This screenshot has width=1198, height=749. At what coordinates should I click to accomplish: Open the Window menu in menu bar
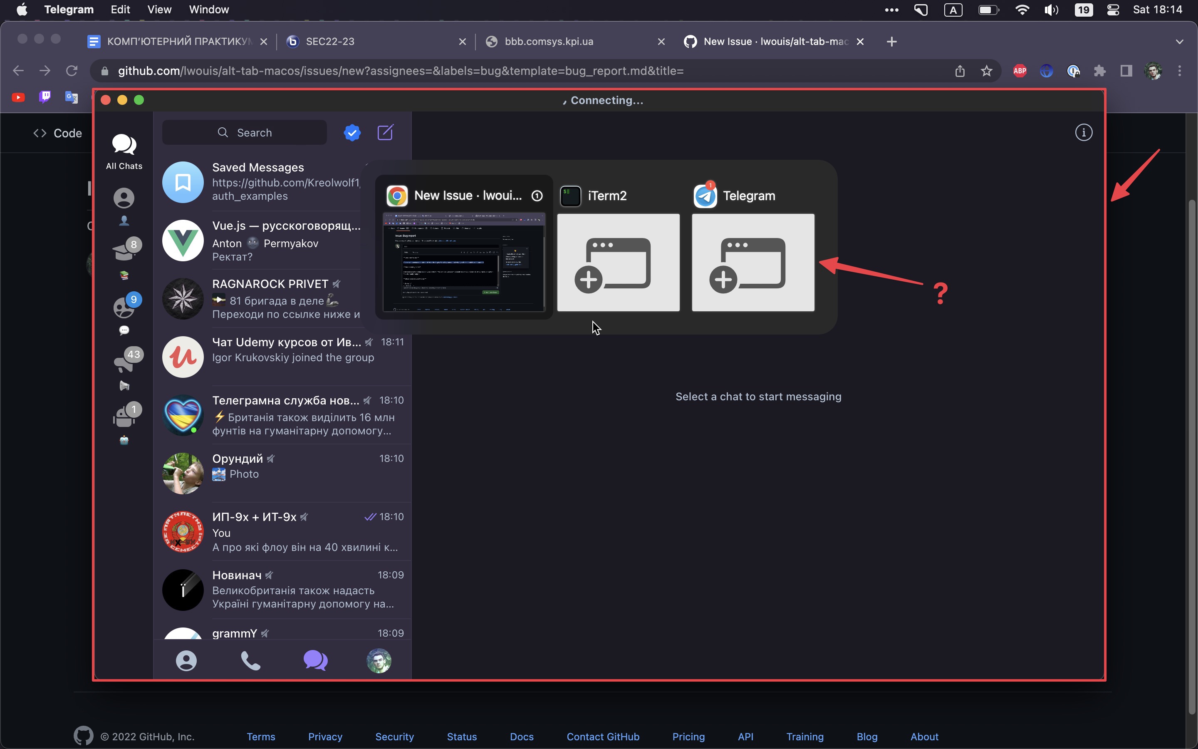pyautogui.click(x=208, y=10)
